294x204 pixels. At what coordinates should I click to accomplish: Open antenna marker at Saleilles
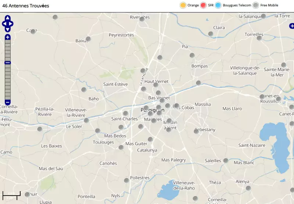pos(226,160)
